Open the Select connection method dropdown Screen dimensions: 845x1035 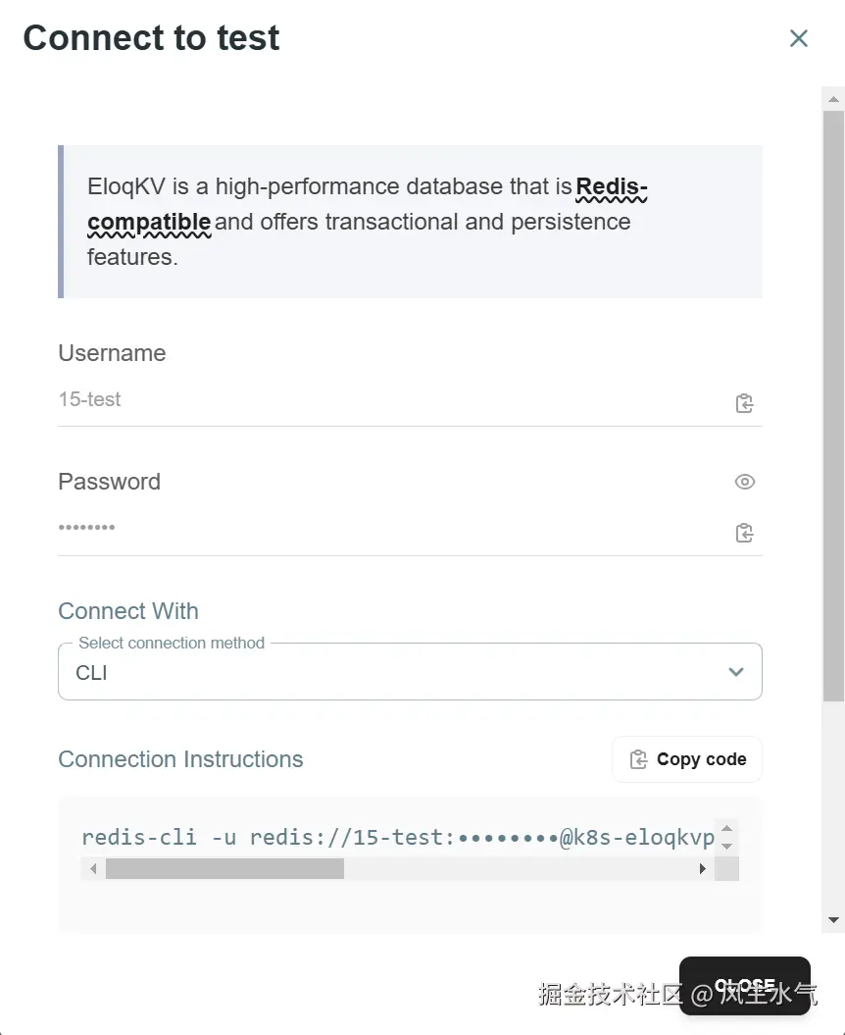point(392,673)
